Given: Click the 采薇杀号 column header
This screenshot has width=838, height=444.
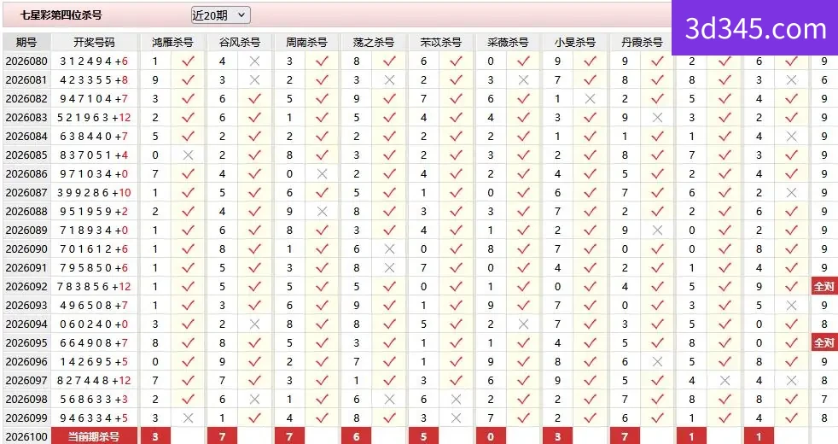Looking at the screenshot, I should tap(508, 42).
